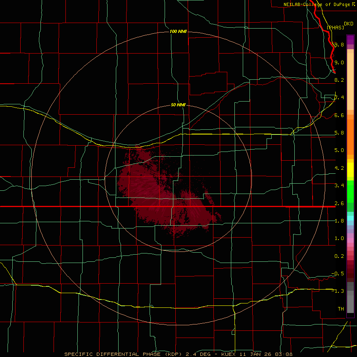
Task: Select the [PHAS] legend heading
Action: (335, 27)
